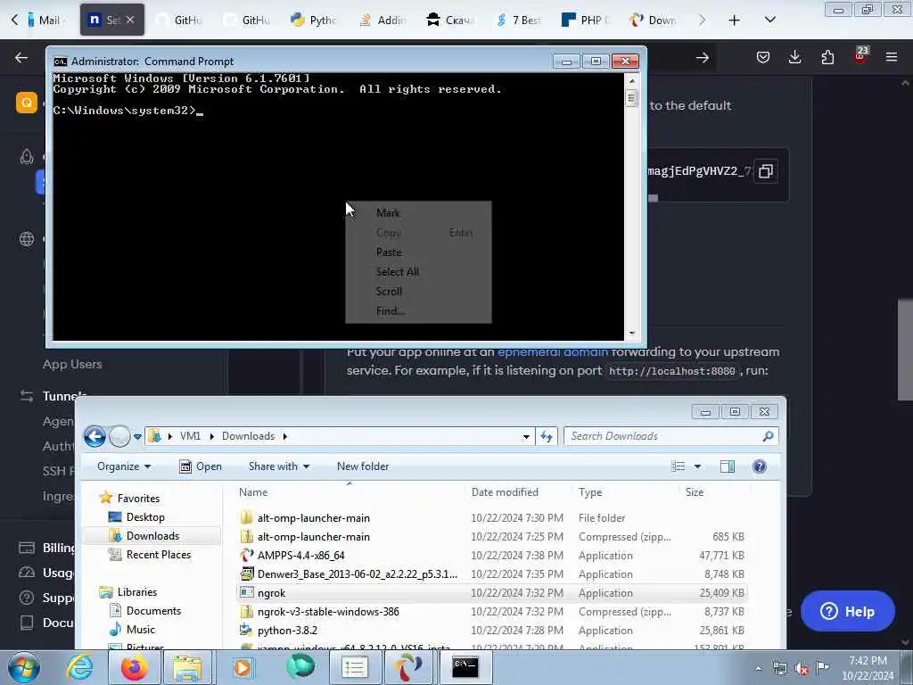Expand the arrow after Downloads breadcrumb
The height and width of the screenshot is (685, 913).
click(284, 436)
